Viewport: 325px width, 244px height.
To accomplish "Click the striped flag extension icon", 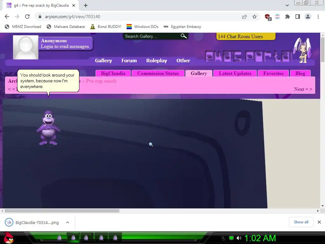I will click(x=277, y=17).
